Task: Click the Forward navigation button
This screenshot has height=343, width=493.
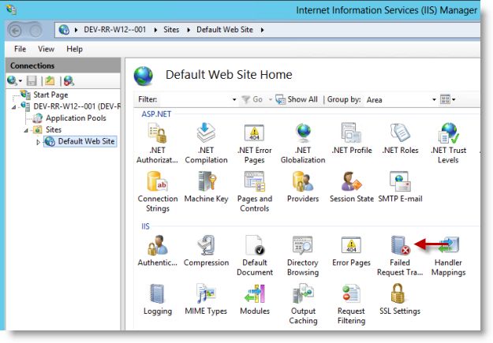Action: pos(35,31)
